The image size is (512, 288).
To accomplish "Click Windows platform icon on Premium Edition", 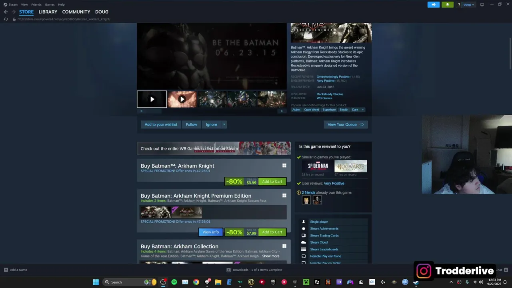I will point(284,196).
